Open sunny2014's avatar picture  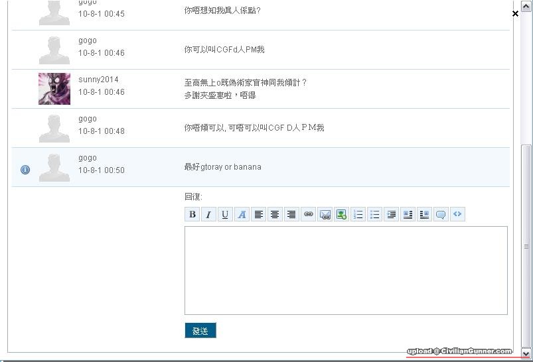point(54,89)
